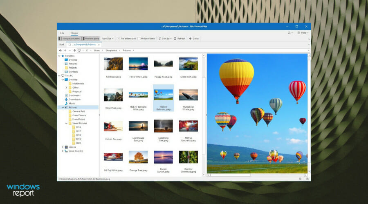Image resolution: width=368 pixels, height=204 pixels.
Task: Select the From Phone folder
Action: (x=76, y=120)
